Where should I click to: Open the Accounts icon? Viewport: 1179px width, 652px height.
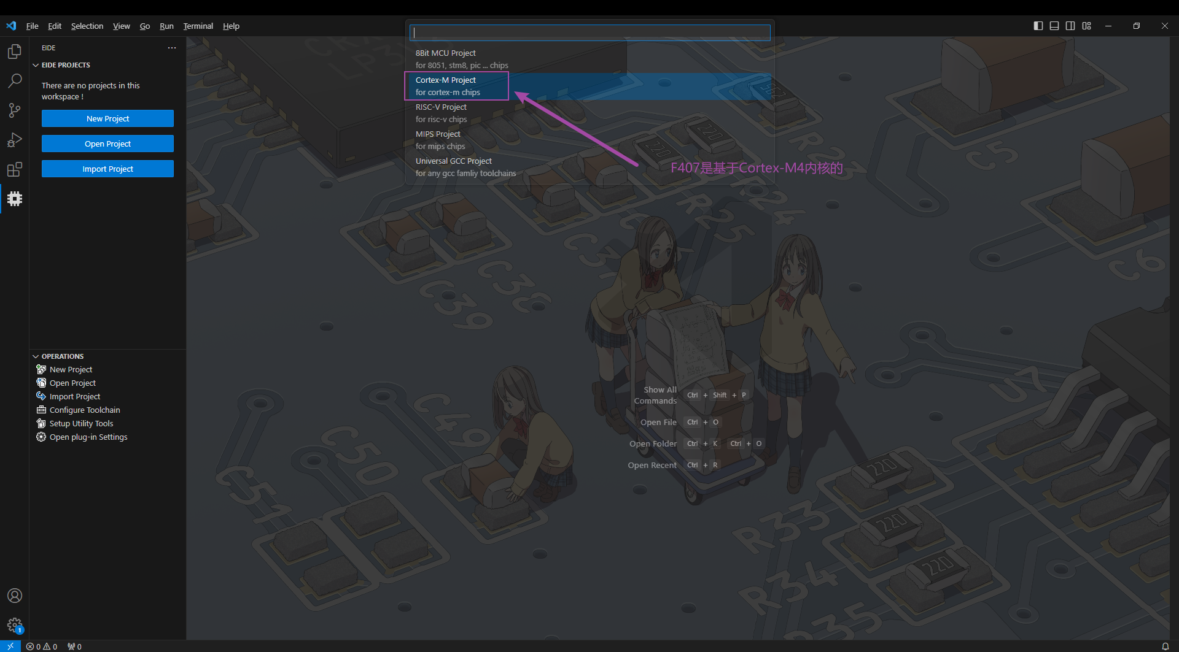click(x=15, y=596)
